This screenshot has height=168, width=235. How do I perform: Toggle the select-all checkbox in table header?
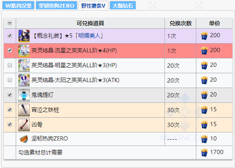pyautogui.click(x=10, y=23)
